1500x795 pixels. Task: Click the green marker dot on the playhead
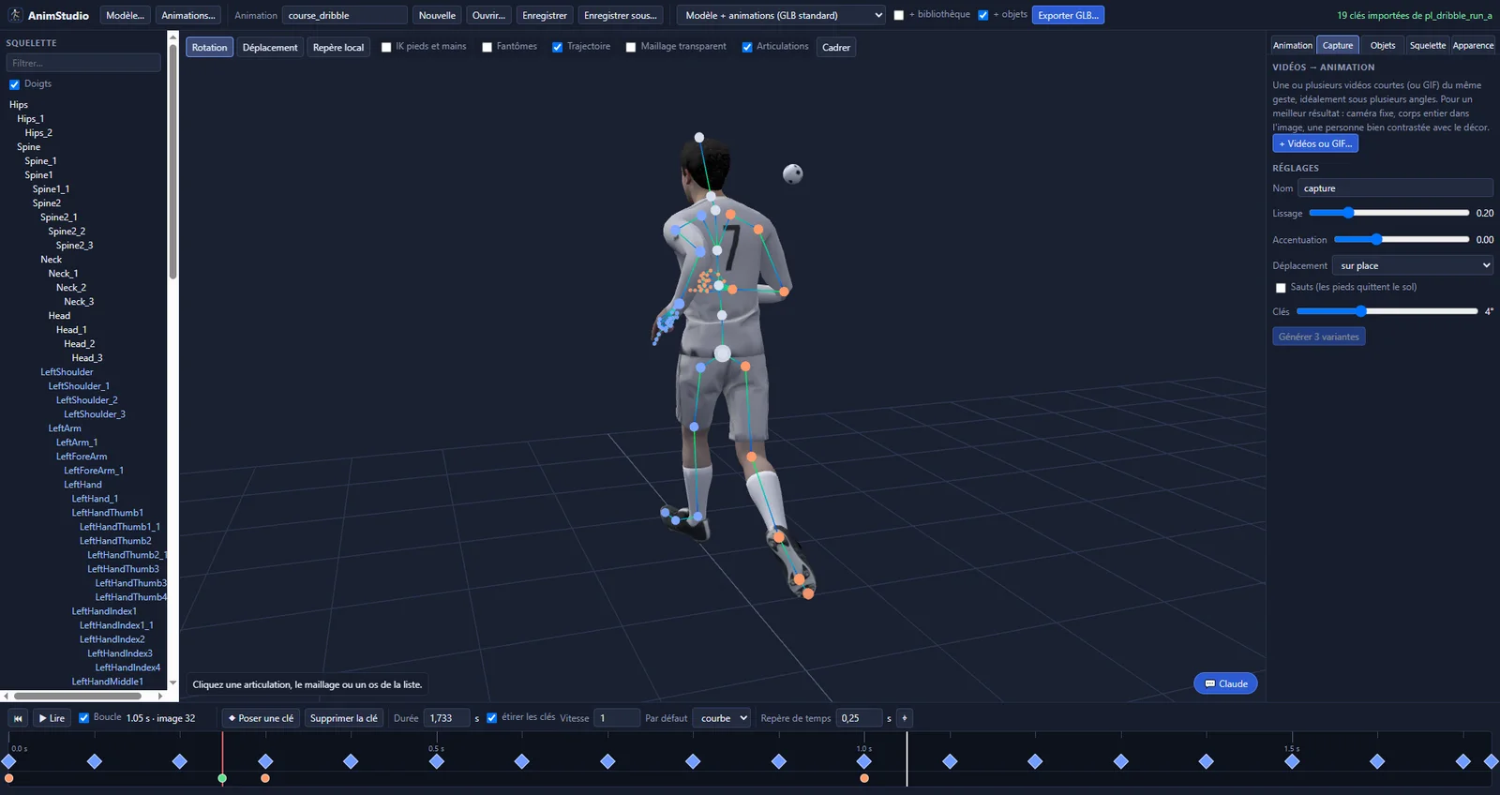[x=222, y=778]
